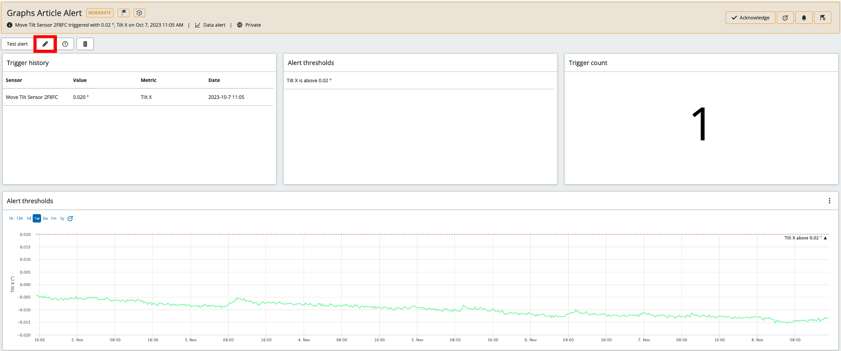Switch the graph to the 2w range
Screen dimensions: 841x351
pos(45,219)
